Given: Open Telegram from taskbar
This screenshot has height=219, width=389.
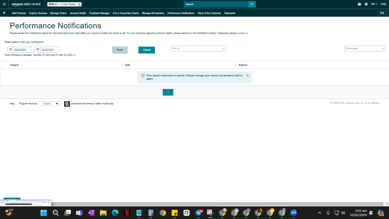Looking at the screenshot, I should pos(199,213).
